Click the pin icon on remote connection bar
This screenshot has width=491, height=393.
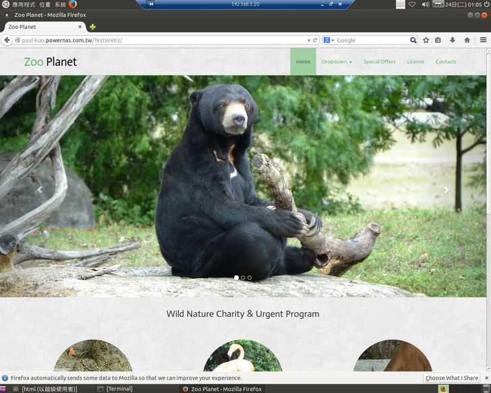[151, 4]
